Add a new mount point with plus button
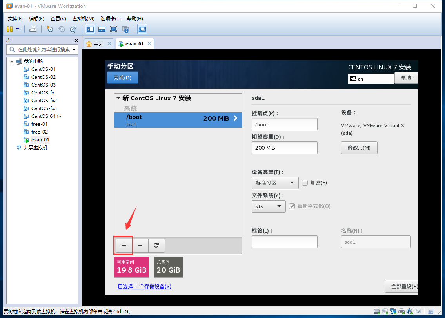Viewport: 445px width, 318px height. point(124,245)
